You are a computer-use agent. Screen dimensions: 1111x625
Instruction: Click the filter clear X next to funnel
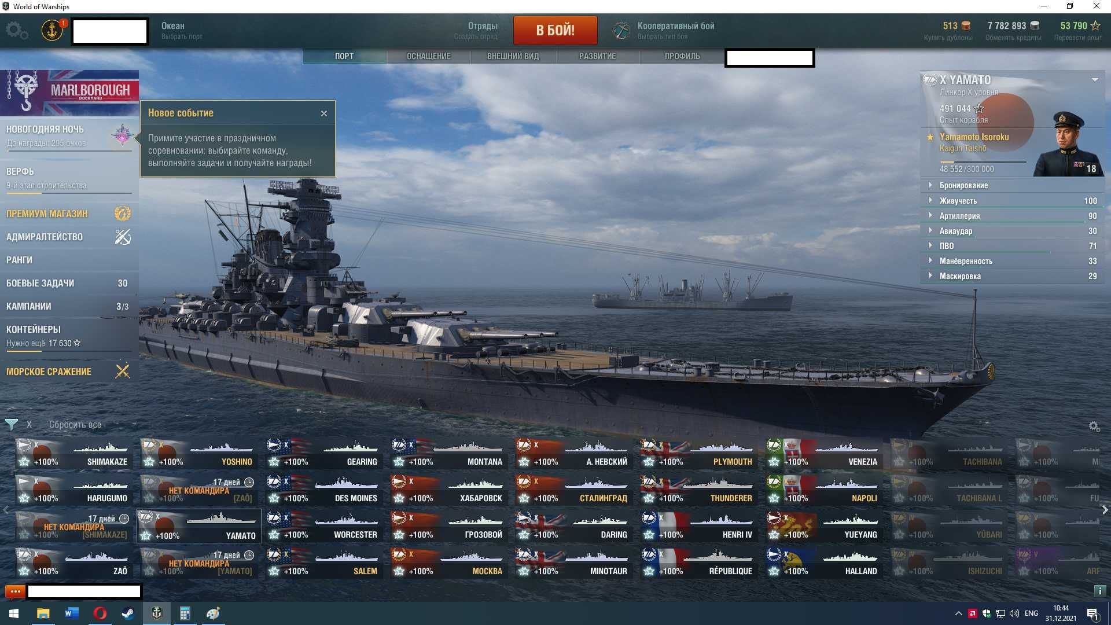click(29, 425)
